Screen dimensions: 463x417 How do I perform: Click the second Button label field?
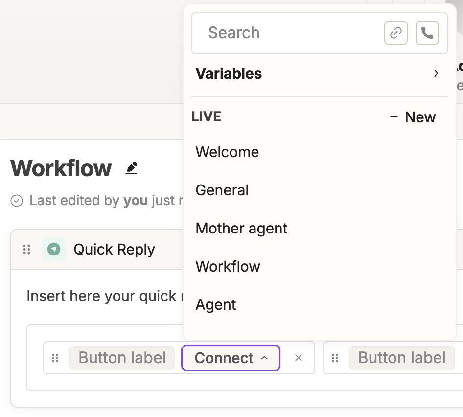(402, 358)
